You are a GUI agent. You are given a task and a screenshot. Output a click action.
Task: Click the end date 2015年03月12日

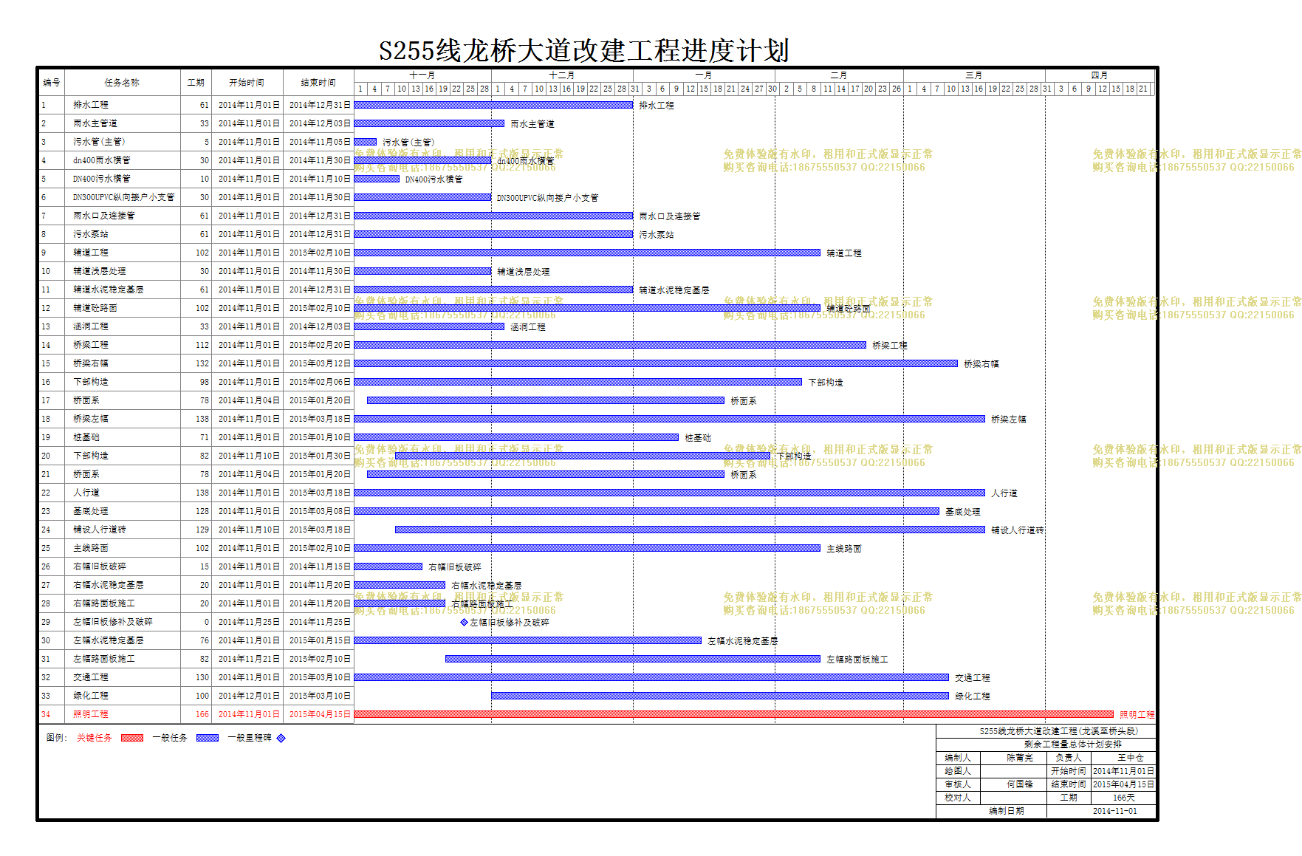tap(320, 363)
